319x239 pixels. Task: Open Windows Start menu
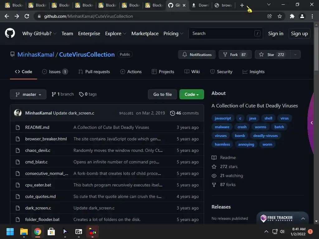click(x=10, y=232)
